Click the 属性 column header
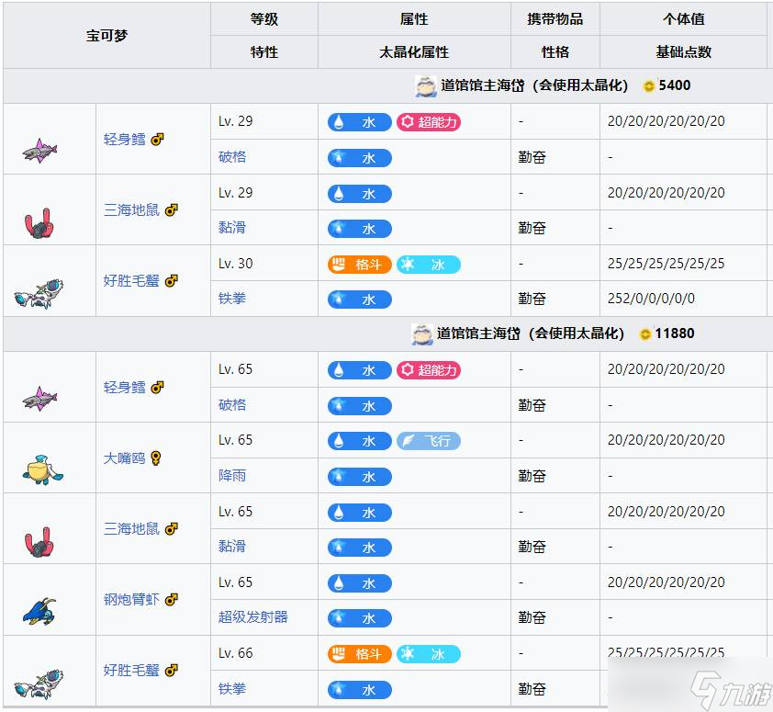Viewport: 773px width, 712px height. (414, 19)
